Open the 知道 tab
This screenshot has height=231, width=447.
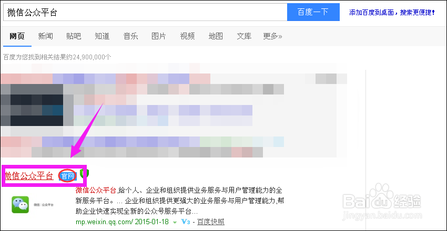tap(102, 36)
